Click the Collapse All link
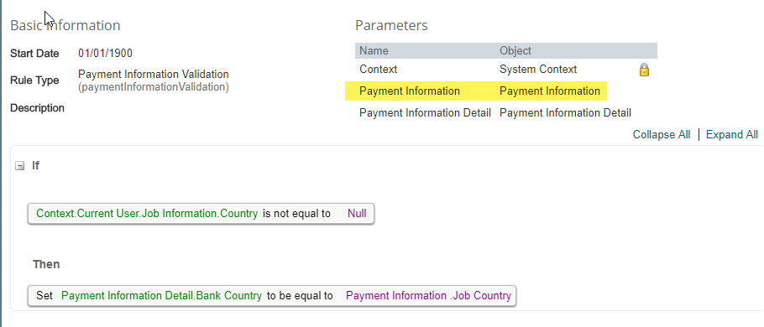 tap(662, 135)
